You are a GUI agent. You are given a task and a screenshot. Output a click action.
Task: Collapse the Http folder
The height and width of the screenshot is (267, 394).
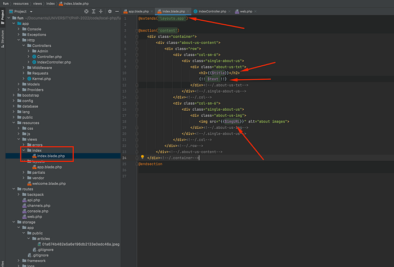tap(19, 40)
